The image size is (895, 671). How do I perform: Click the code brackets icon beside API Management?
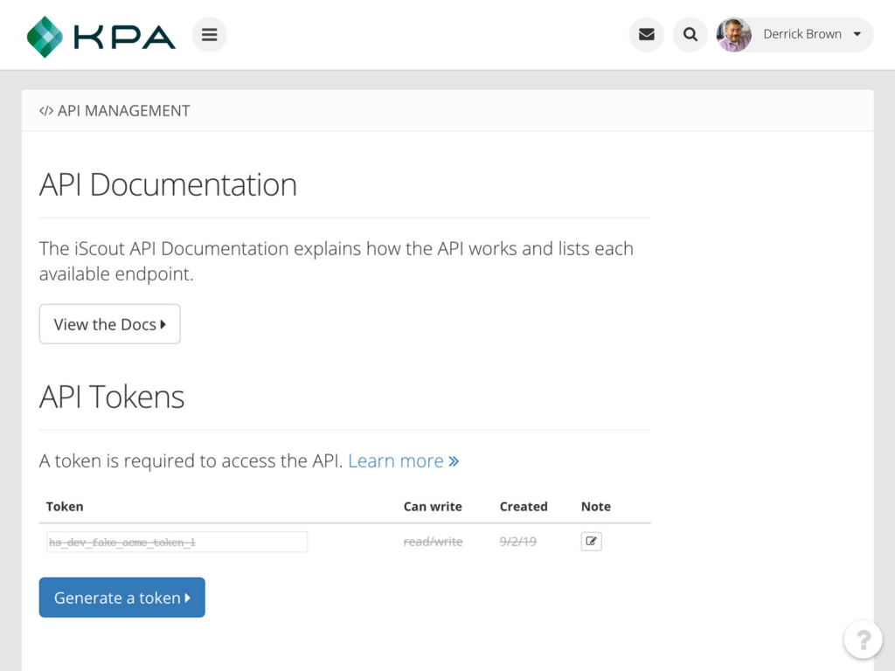coord(45,111)
